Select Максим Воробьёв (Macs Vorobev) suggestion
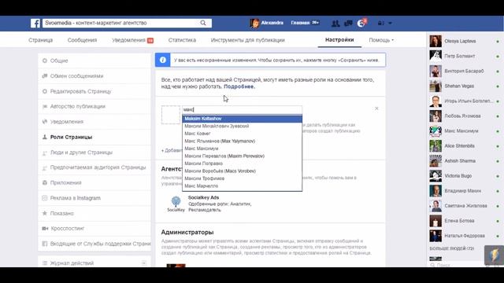The image size is (504, 283). coord(242,171)
